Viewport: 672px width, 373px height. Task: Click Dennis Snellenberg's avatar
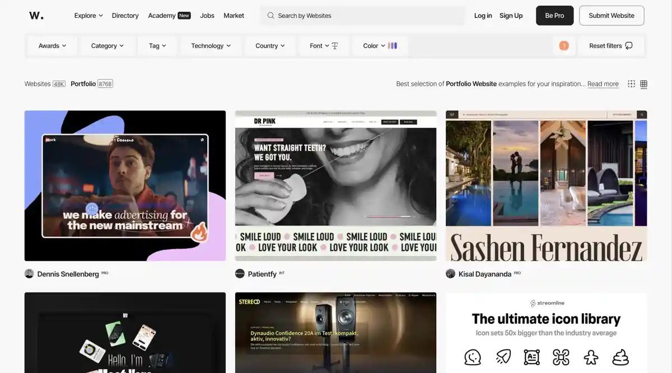click(29, 273)
